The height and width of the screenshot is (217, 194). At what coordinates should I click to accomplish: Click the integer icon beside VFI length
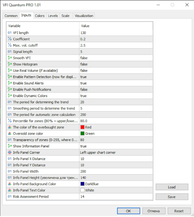[x=10, y=33]
